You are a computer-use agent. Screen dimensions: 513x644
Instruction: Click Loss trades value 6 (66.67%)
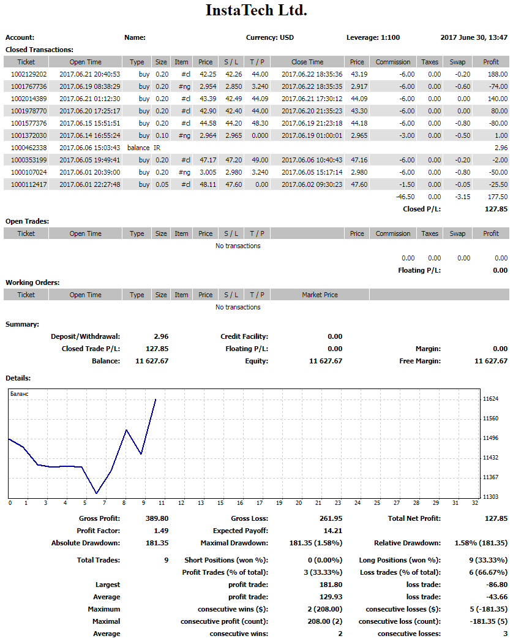click(489, 572)
